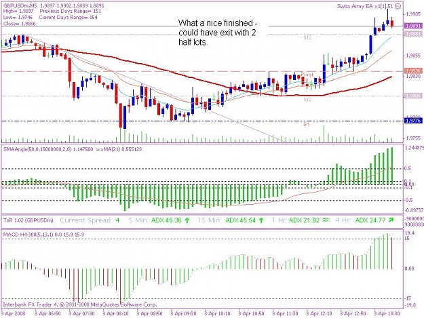Select the Close= 1.9866 label
The width and height of the screenshot is (424, 318).
coord(19,24)
